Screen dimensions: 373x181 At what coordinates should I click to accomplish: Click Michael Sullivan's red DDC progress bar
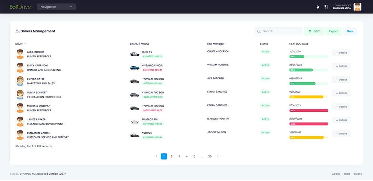pos(308,111)
